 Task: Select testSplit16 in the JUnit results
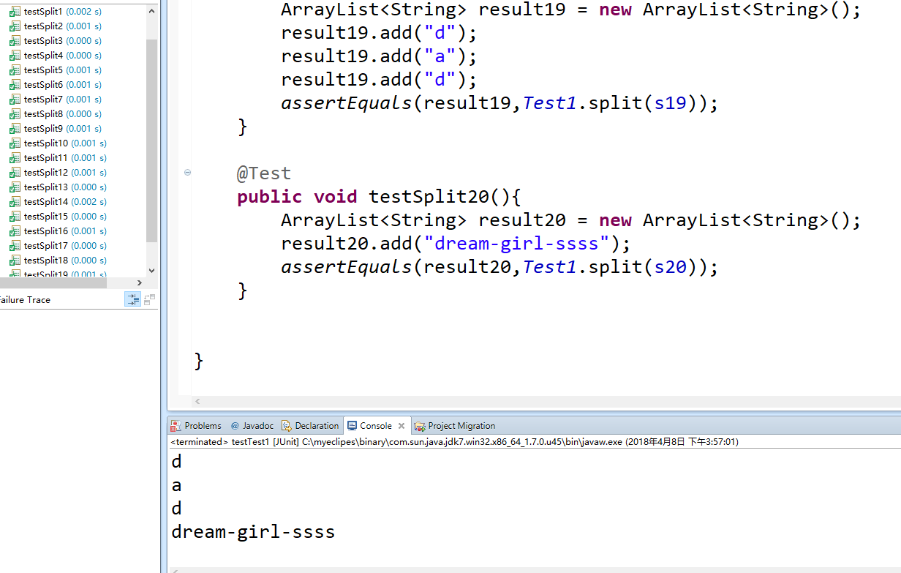pos(65,231)
